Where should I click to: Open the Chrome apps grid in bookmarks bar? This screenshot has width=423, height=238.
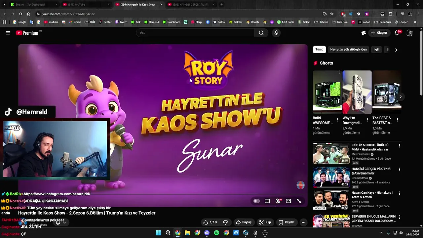click(x=4, y=22)
